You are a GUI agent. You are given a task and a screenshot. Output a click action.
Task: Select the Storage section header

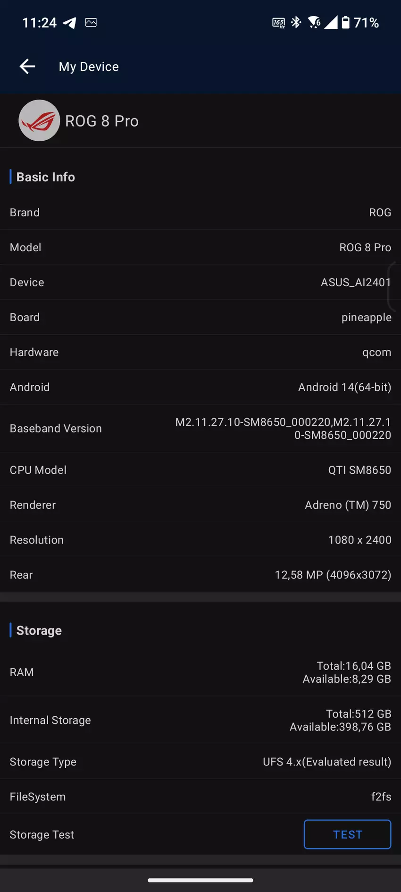point(39,630)
